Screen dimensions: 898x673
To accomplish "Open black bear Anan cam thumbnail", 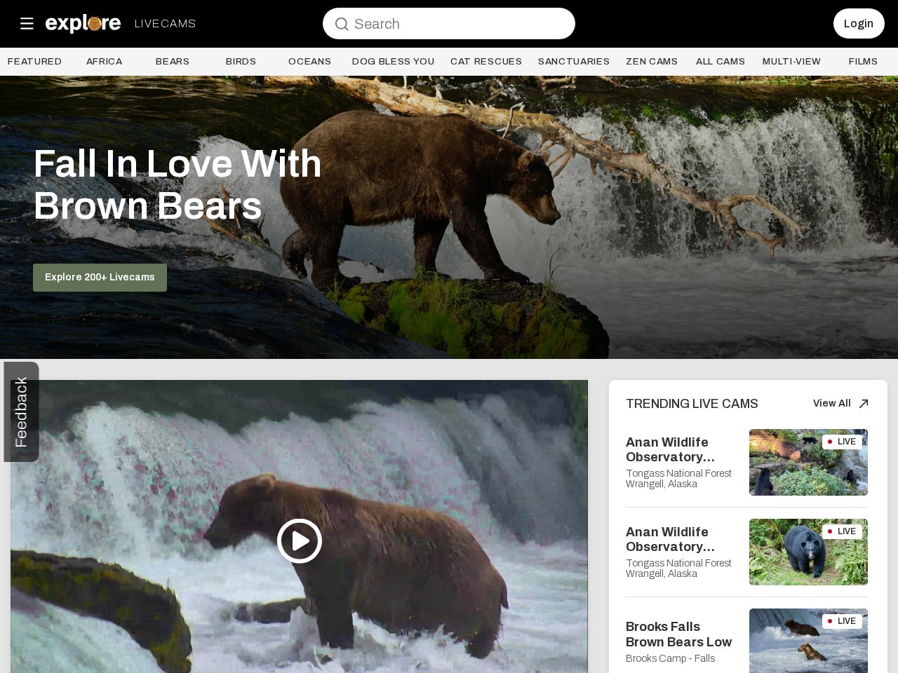I will [x=808, y=552].
